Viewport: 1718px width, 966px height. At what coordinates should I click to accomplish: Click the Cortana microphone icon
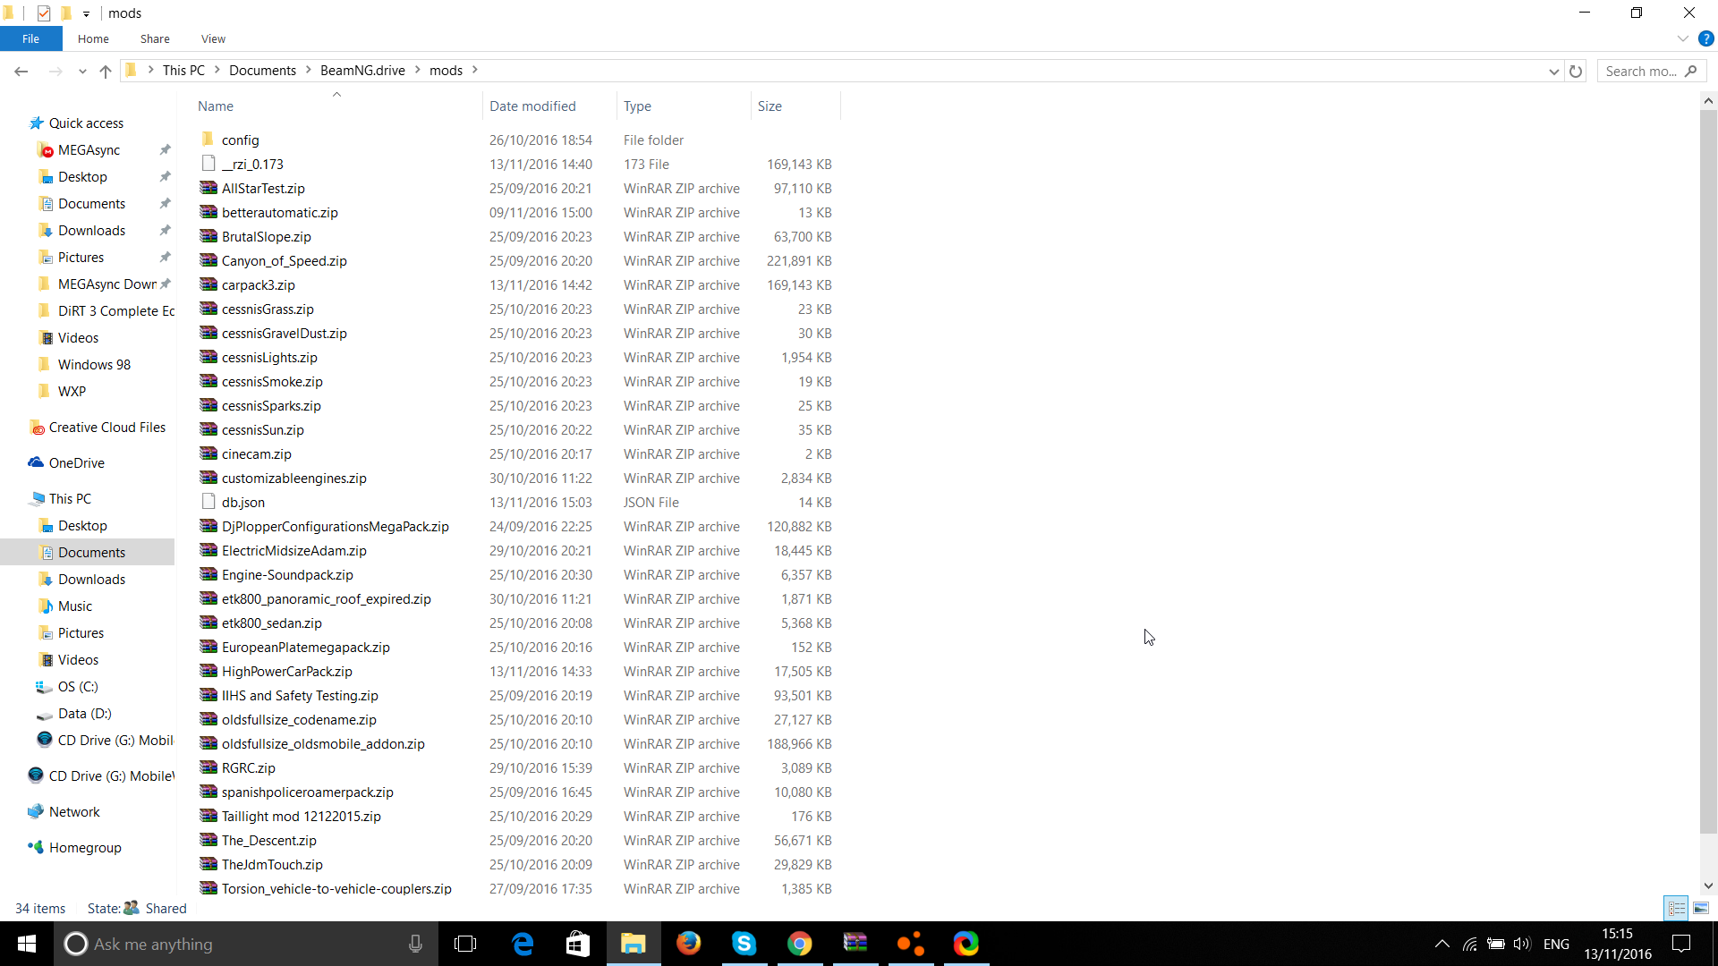coord(415,944)
